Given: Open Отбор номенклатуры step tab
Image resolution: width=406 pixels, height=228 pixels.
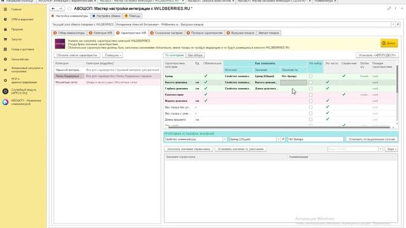Looking at the screenshot, I should (69, 33).
